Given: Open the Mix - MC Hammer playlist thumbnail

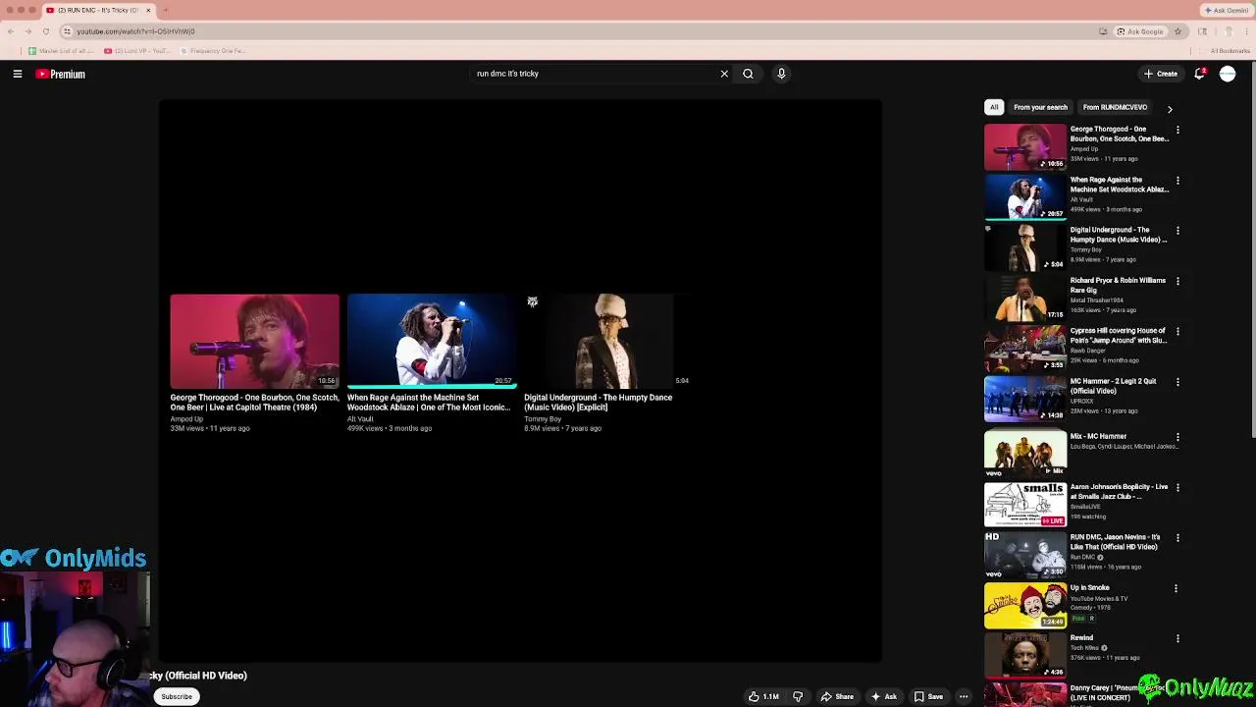Looking at the screenshot, I should pos(1025,453).
